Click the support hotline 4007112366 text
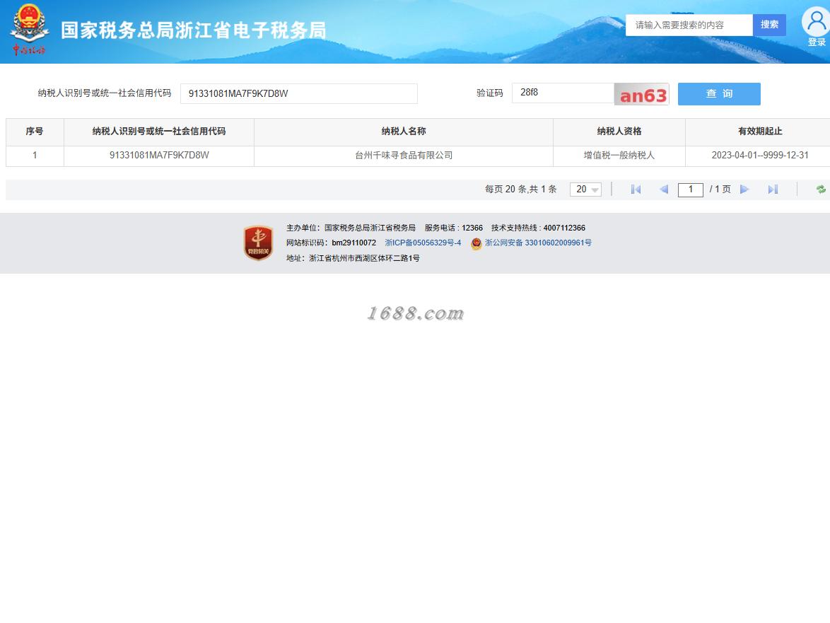 [564, 228]
